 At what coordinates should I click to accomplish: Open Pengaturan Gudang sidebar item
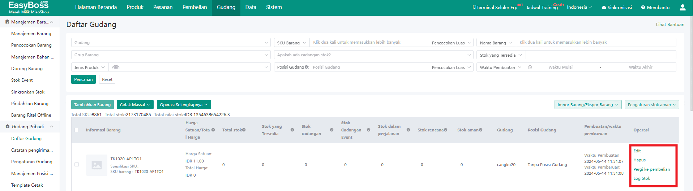point(32,162)
